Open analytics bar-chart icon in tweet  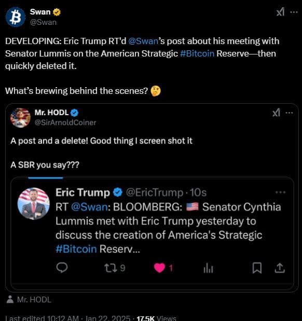coord(209,268)
